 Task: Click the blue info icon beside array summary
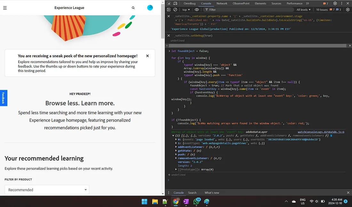331,136
